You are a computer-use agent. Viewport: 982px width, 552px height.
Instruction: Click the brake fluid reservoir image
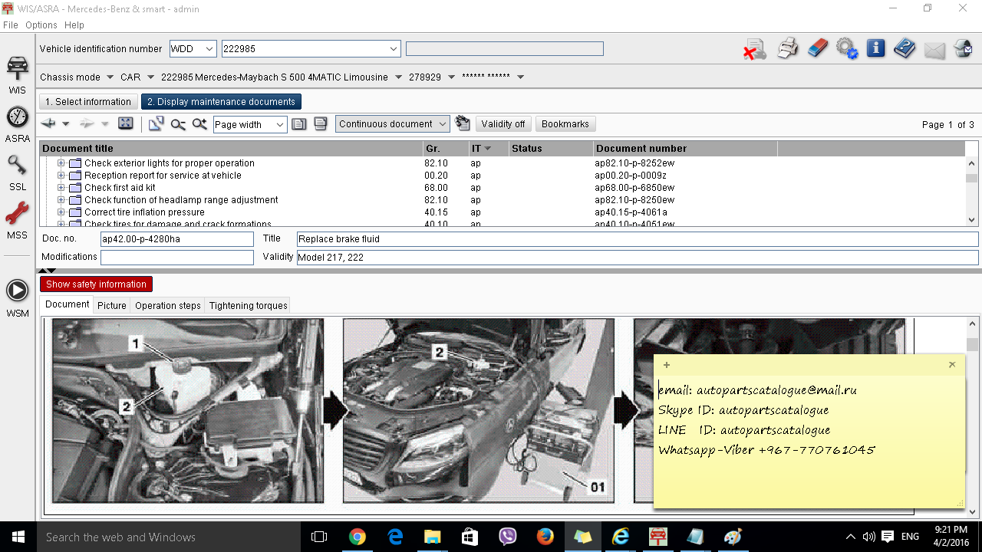click(188, 411)
